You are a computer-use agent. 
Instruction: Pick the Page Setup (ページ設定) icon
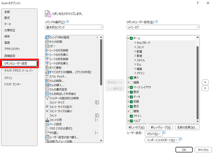[47, 124]
